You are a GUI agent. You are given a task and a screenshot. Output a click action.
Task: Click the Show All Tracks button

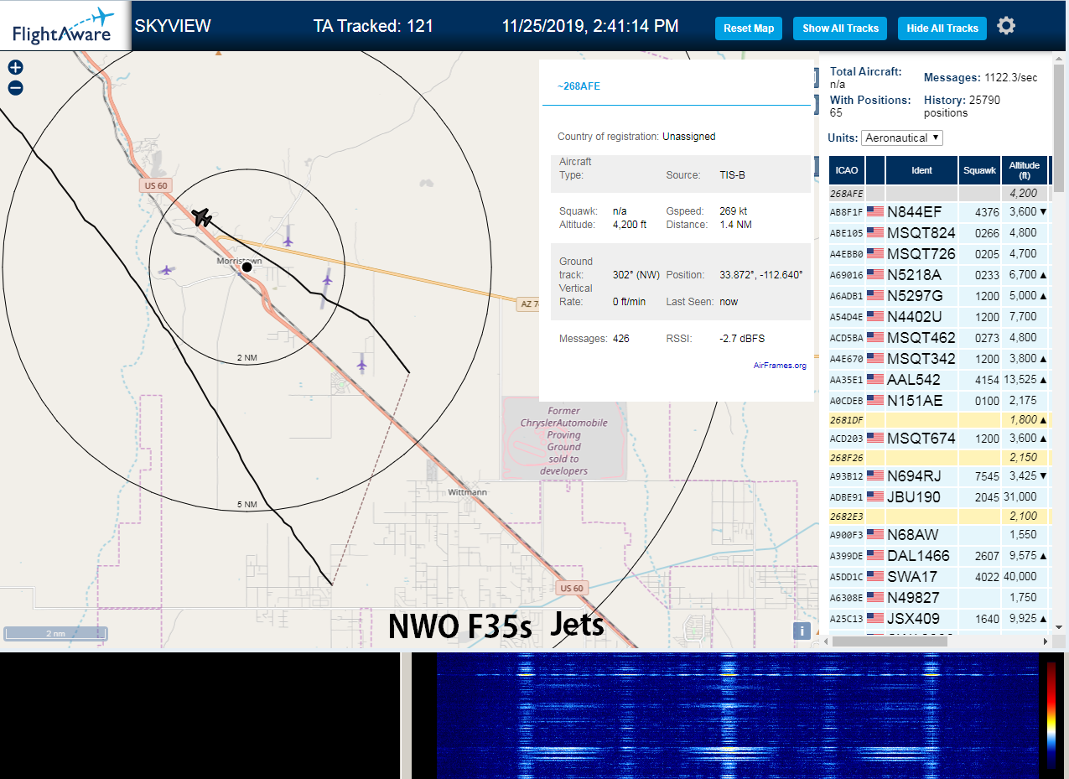pos(840,28)
